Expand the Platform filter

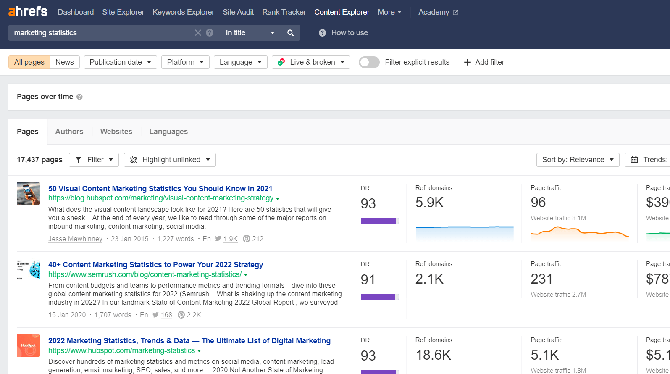click(x=185, y=62)
